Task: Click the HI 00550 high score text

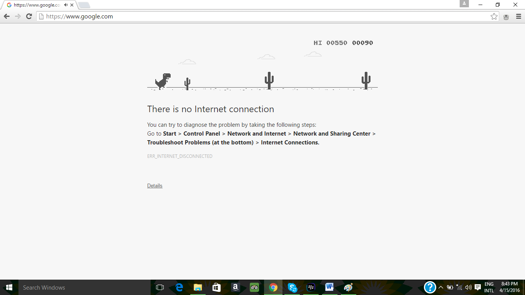Action: [x=331, y=43]
